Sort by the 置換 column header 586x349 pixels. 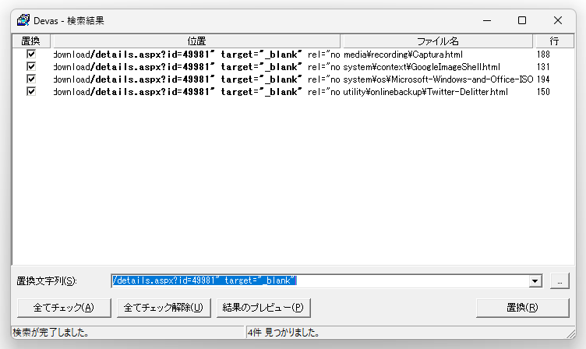(31, 41)
